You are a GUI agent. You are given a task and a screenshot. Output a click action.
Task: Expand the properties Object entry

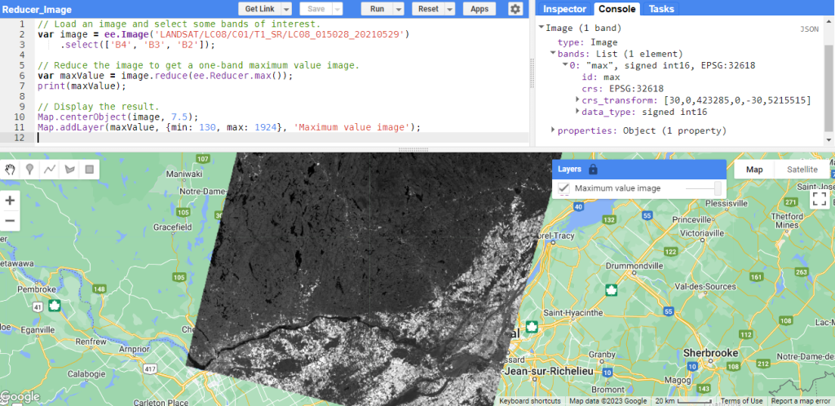[x=554, y=130]
